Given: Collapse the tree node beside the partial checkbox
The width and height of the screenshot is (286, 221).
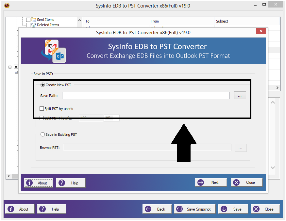Looking at the screenshot, I should point(10,67).
